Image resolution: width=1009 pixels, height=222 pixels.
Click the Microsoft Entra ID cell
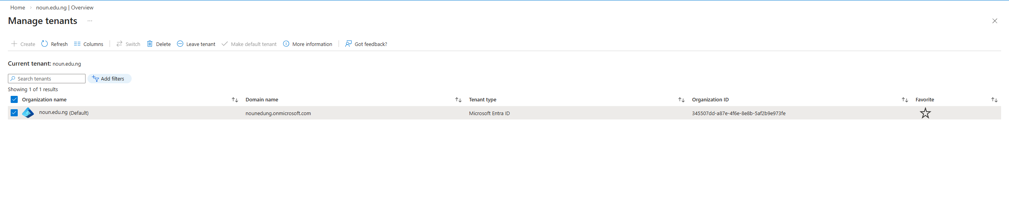click(x=489, y=113)
